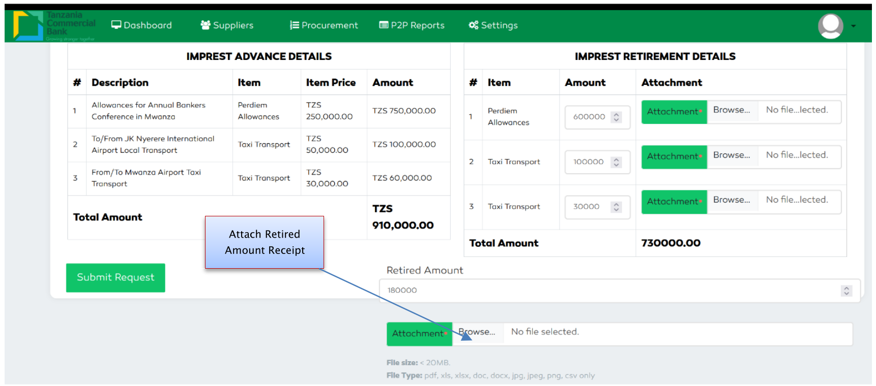This screenshot has width=876, height=386.
Task: Click the Dashboard monitor icon
Action: point(116,25)
